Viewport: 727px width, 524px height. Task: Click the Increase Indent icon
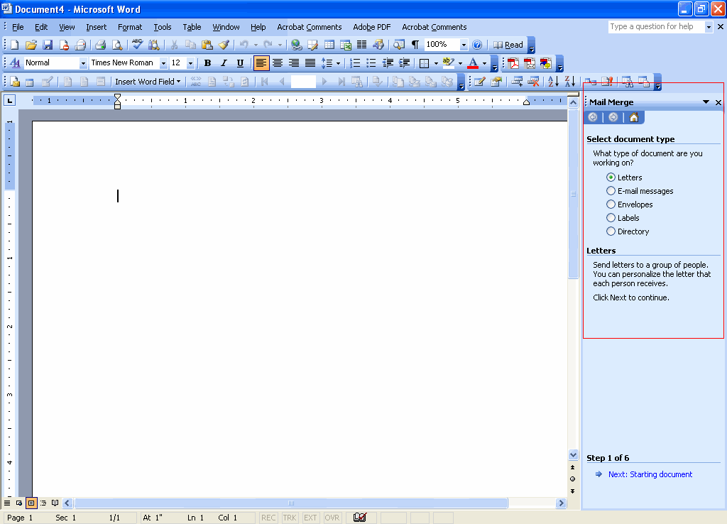point(404,62)
